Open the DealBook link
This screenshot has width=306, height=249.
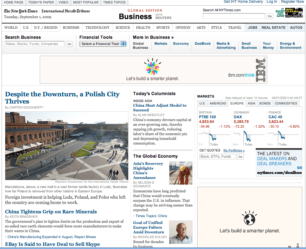203,43
